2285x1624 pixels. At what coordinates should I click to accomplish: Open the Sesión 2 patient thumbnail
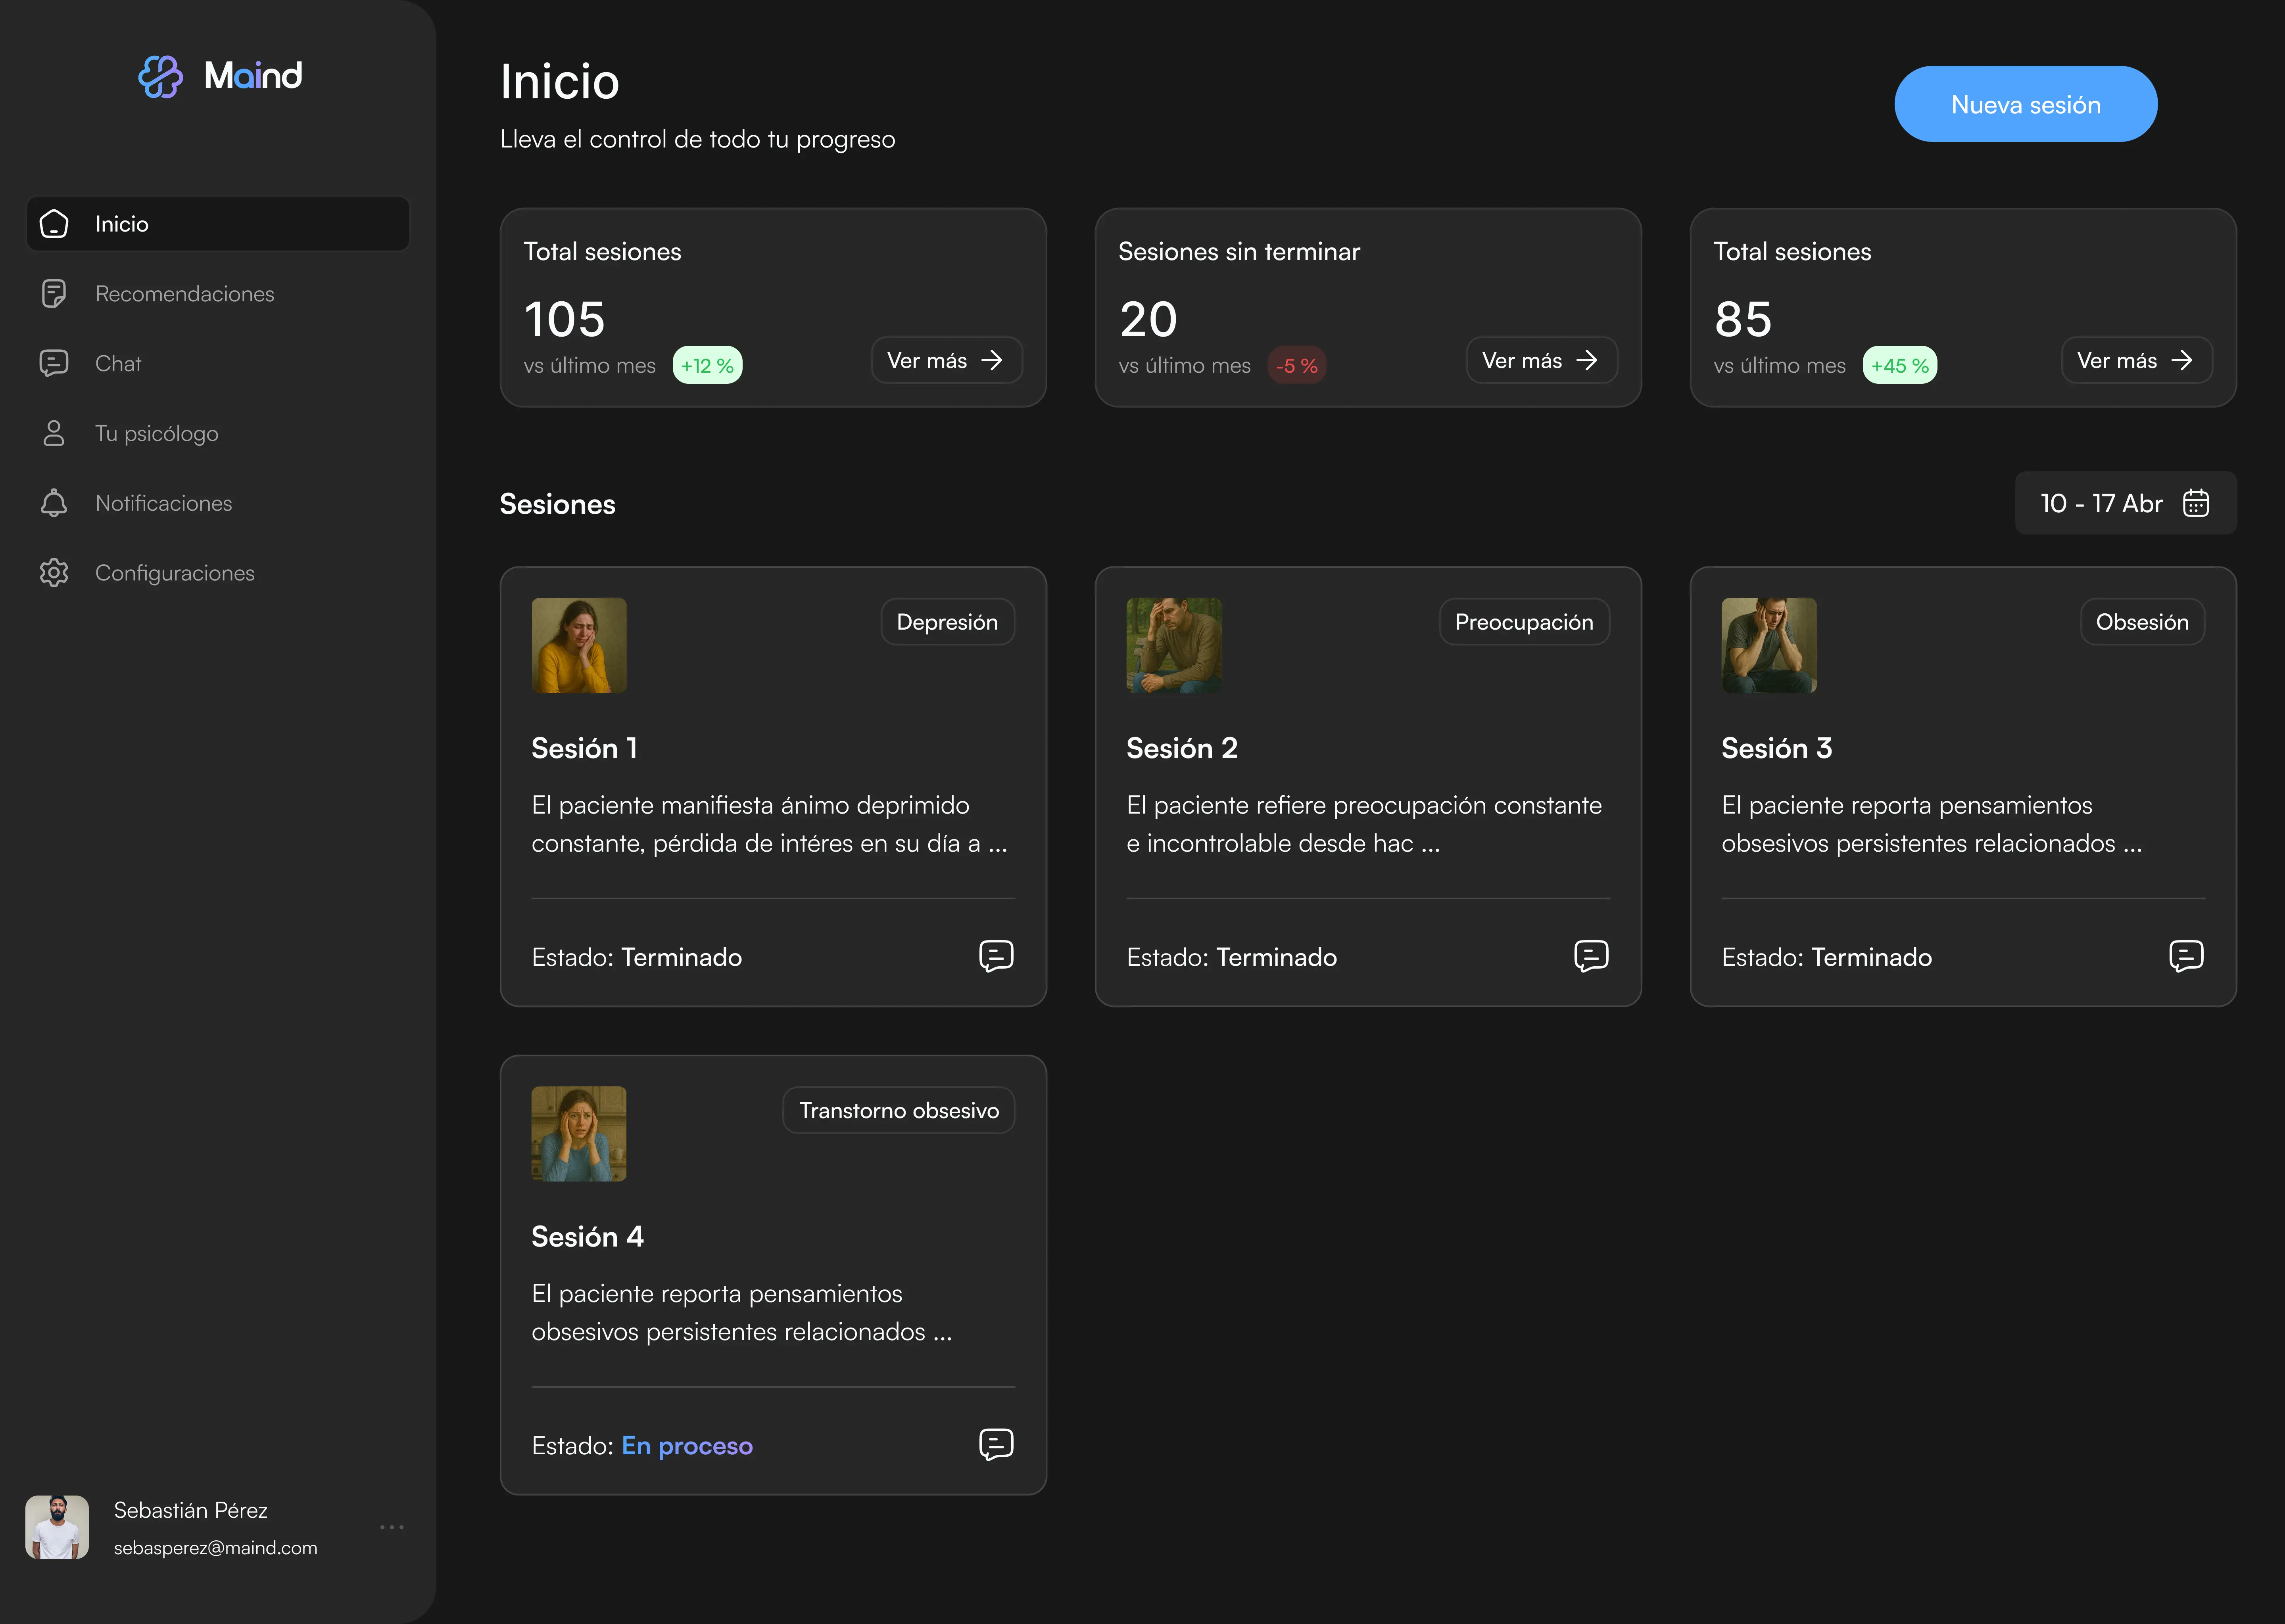coord(1175,646)
